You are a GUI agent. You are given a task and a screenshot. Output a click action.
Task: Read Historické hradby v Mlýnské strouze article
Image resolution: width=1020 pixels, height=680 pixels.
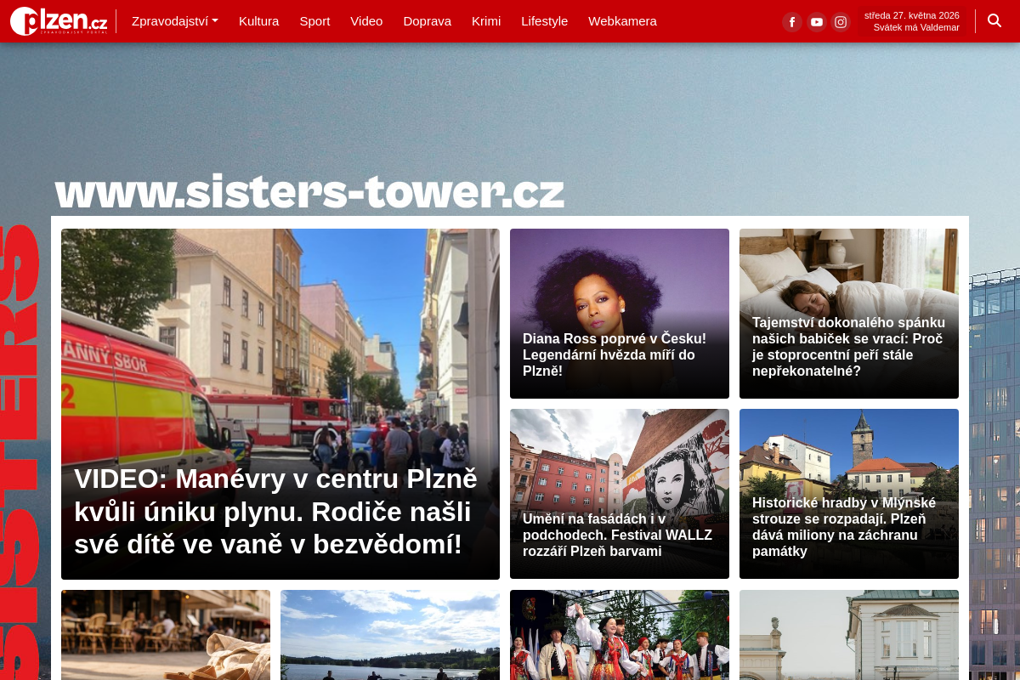(x=849, y=494)
